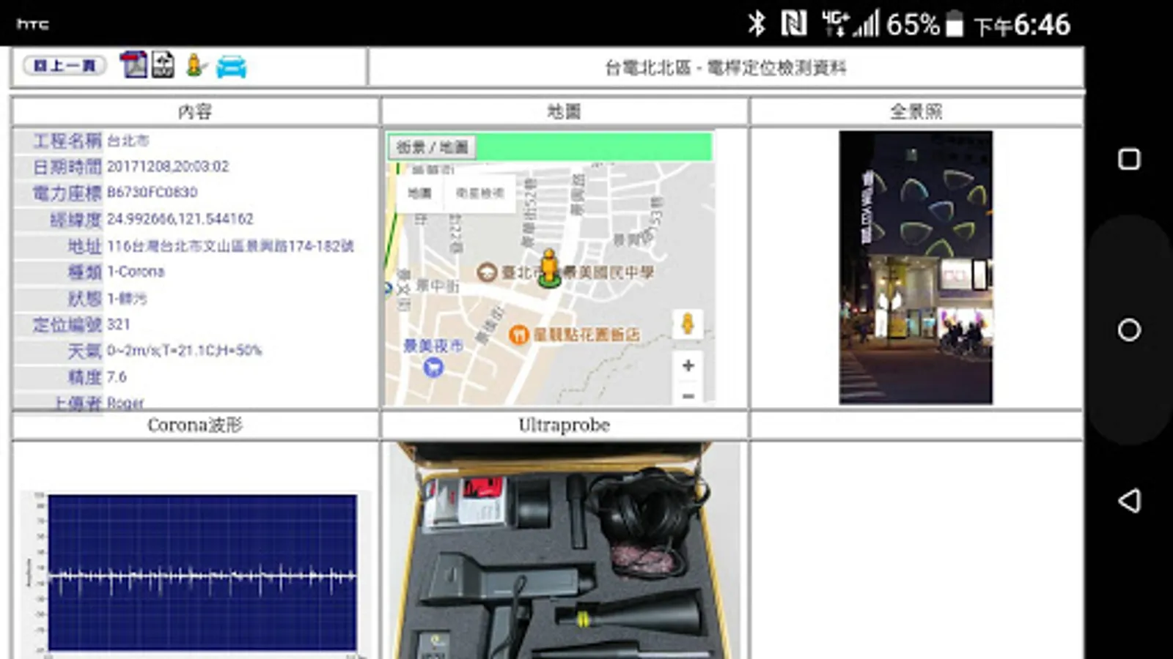Screen dimensions: 1173x659
Task: Click the Corona波形 section header
Action: [195, 425]
